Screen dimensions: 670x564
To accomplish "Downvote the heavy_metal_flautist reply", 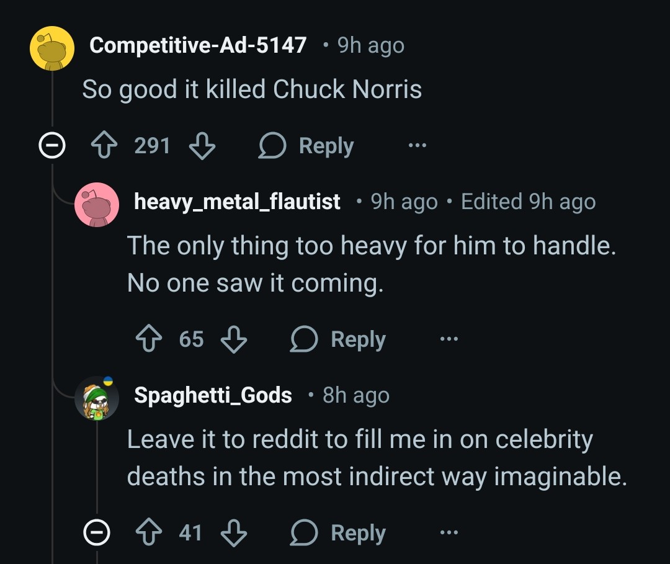I will pyautogui.click(x=234, y=339).
